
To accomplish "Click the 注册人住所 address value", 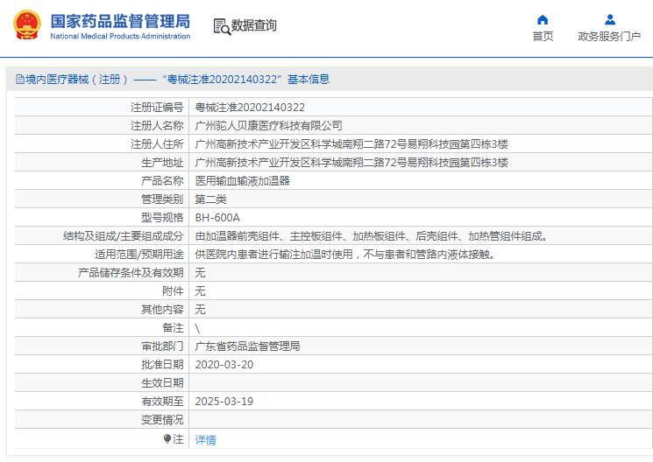I will 351,143.
